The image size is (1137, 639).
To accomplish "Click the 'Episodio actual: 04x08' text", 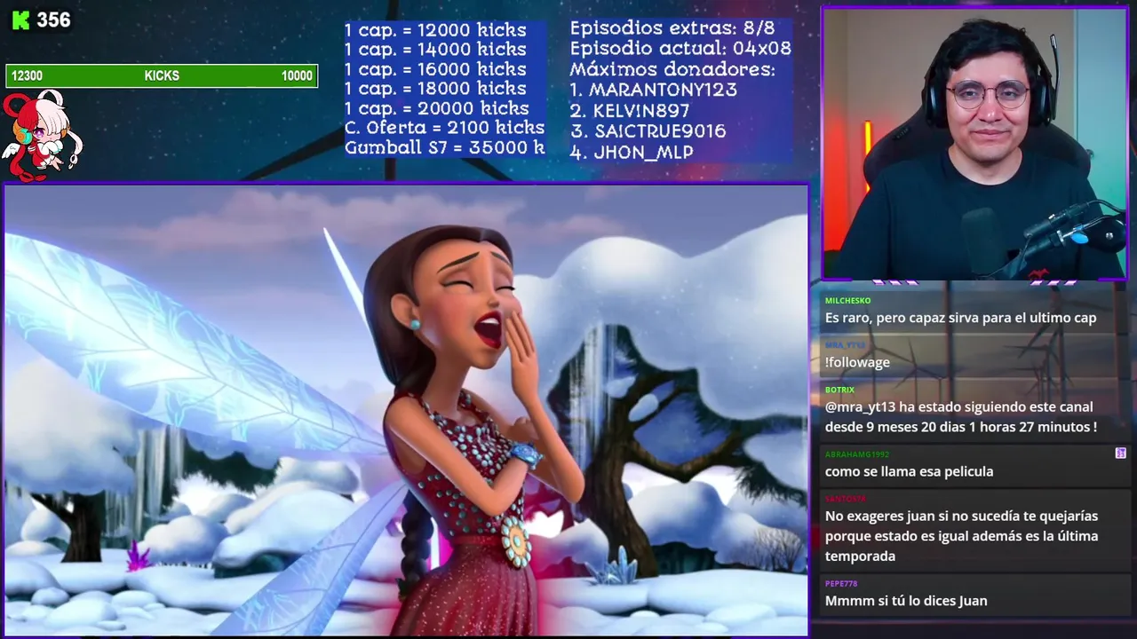I will (680, 49).
